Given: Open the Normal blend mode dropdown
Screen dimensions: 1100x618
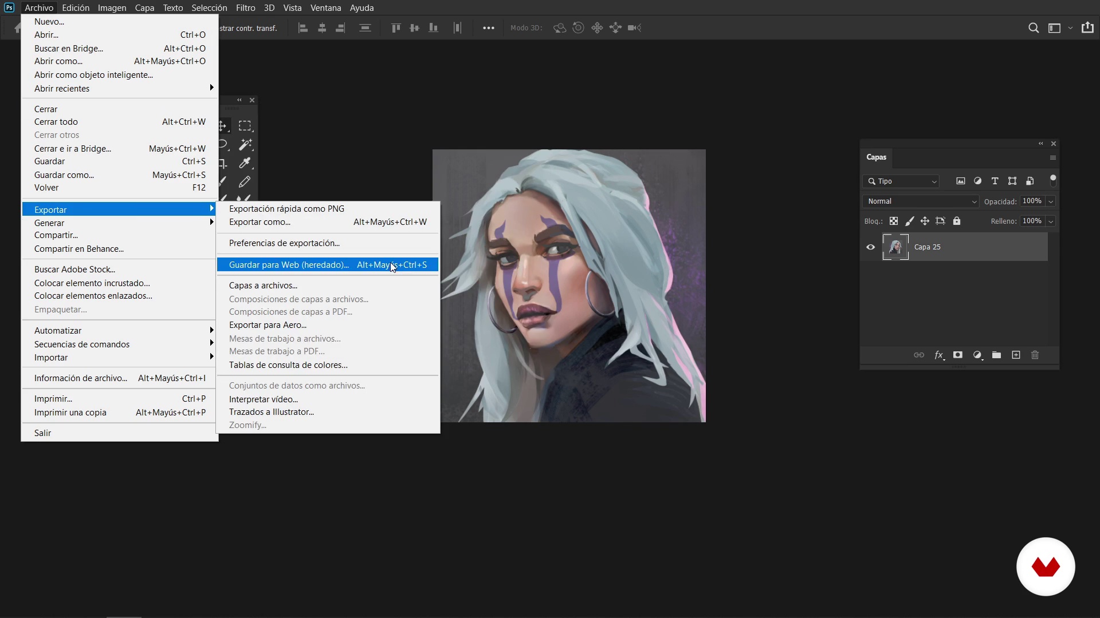Looking at the screenshot, I should click(921, 201).
